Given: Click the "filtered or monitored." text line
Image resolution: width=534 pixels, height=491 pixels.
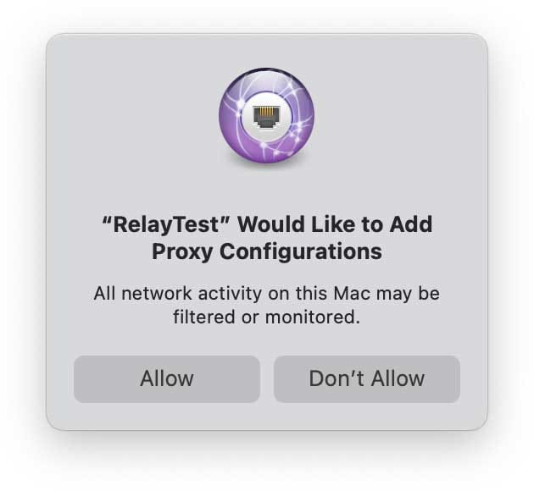Looking at the screenshot, I should [267, 317].
